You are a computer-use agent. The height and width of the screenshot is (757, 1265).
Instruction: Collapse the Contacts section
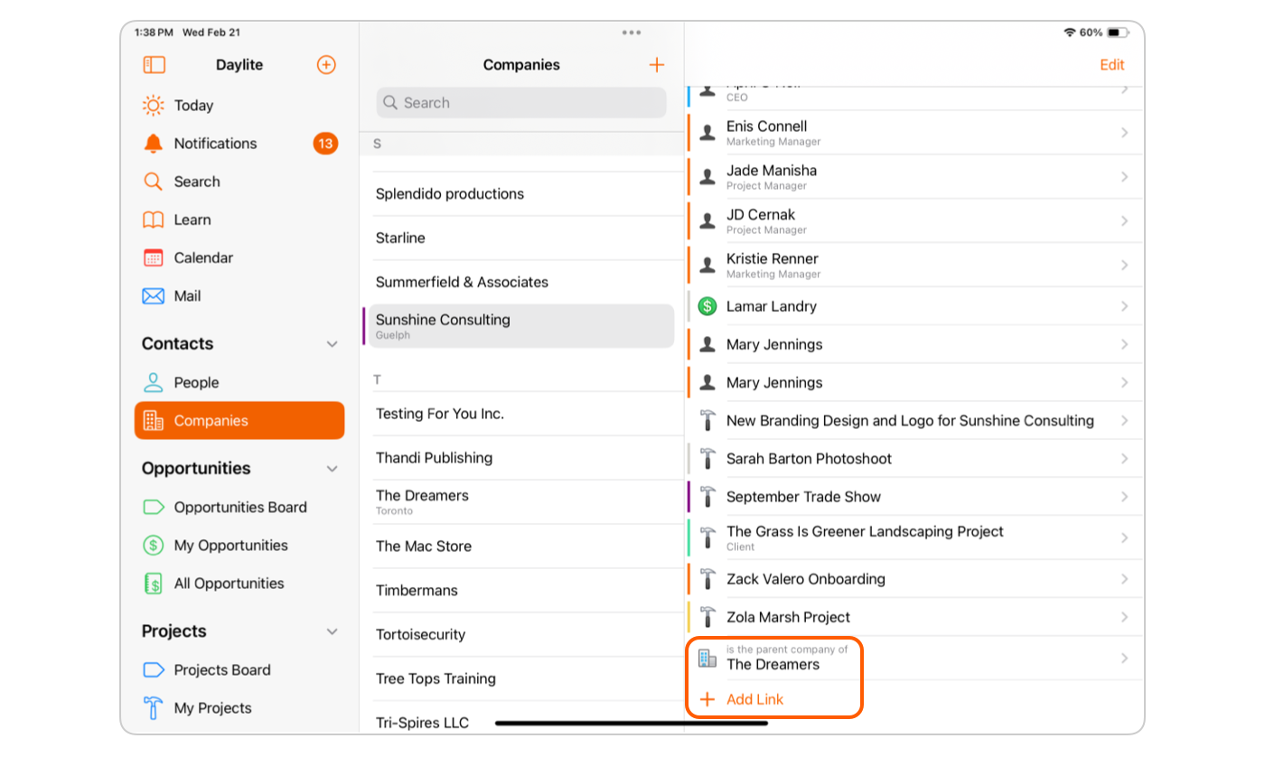332,344
